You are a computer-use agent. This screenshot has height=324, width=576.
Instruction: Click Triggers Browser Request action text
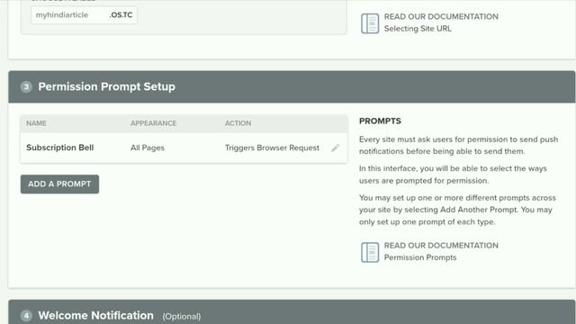272,148
